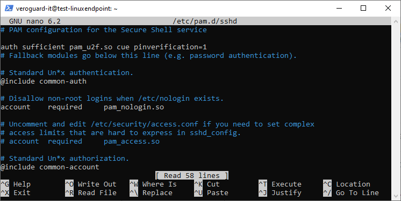Click the Read 58 lines status message
The image size is (401, 201).
(192, 176)
